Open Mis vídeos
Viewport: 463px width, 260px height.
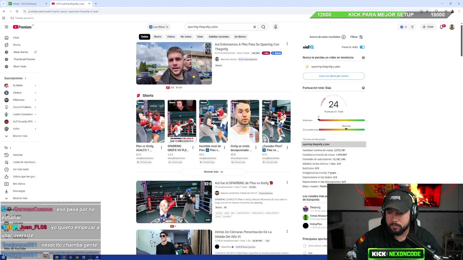coord(19,184)
